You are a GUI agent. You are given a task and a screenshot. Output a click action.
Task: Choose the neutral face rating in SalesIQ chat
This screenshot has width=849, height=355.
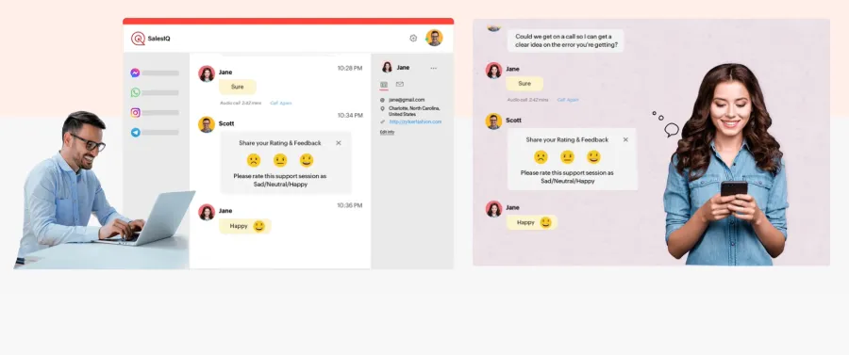[280, 160]
